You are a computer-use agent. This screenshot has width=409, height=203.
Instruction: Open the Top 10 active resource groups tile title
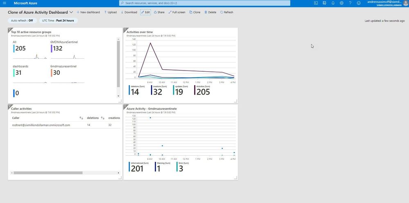click(31, 32)
